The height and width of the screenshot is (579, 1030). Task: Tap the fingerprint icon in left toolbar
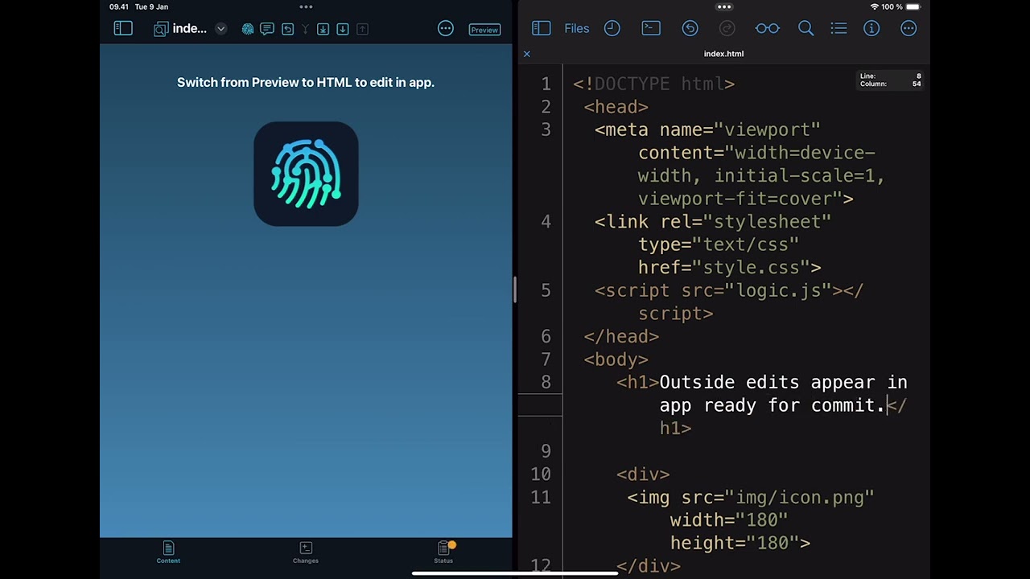[248, 29]
